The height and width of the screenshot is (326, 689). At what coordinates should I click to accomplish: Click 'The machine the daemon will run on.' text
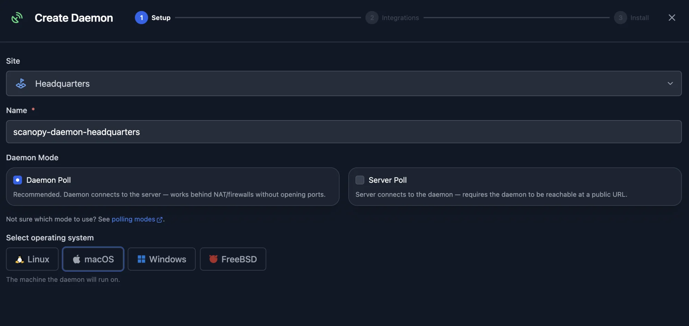point(63,280)
